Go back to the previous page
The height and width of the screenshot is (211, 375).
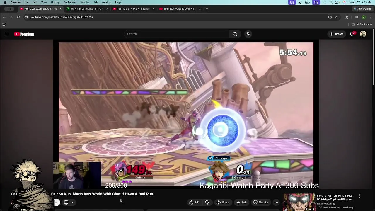[x=4, y=17]
